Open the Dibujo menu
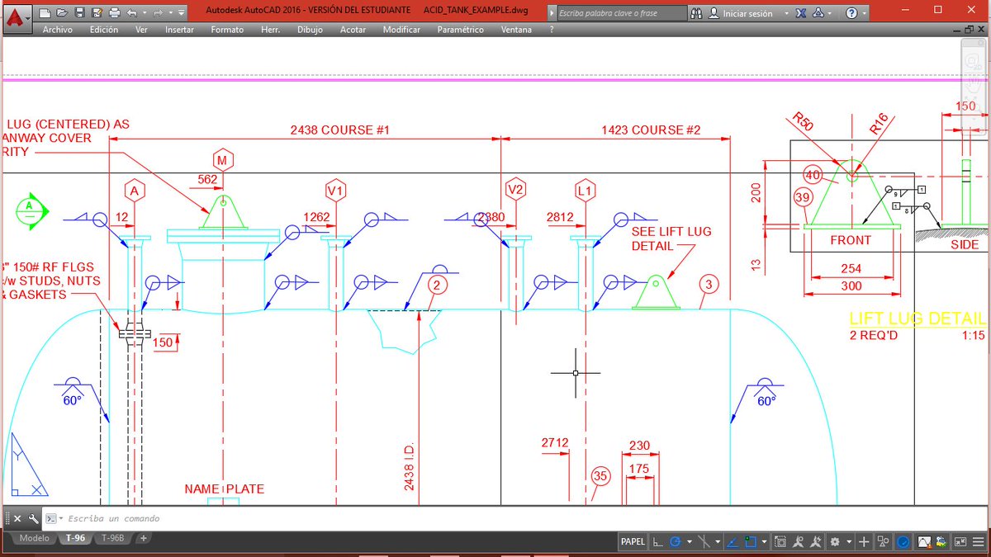Image resolution: width=991 pixels, height=557 pixels. [310, 30]
